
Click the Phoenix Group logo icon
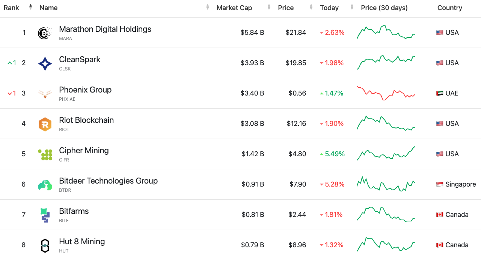(45, 94)
